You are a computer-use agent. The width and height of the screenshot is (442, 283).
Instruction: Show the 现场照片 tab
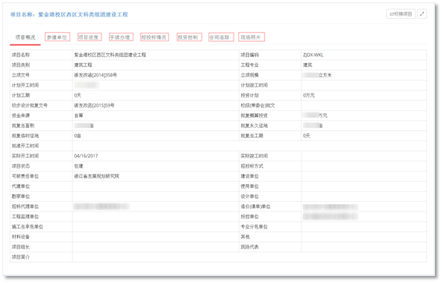click(x=251, y=37)
